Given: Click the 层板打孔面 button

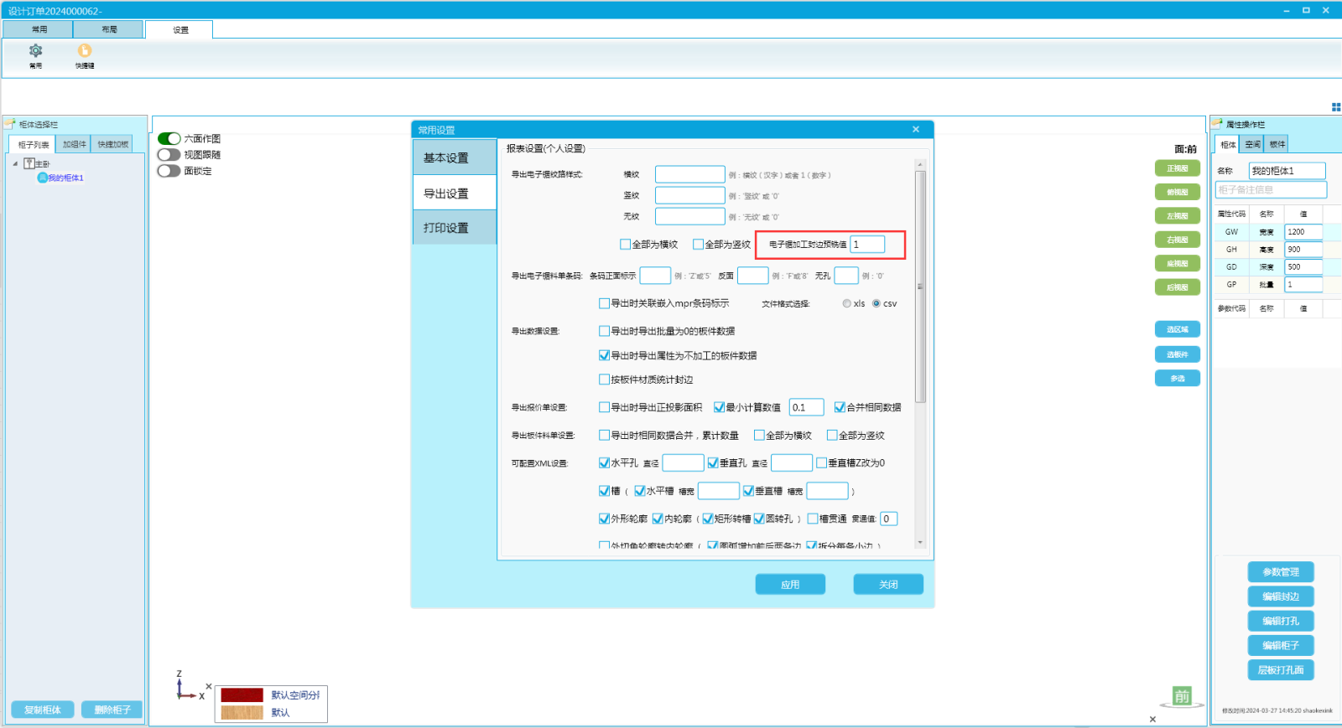Looking at the screenshot, I should coord(1281,670).
